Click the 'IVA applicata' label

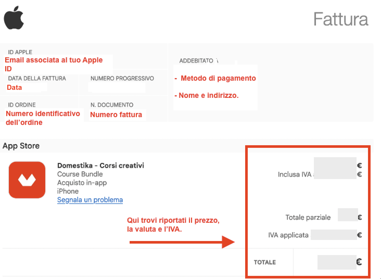tap(288, 235)
